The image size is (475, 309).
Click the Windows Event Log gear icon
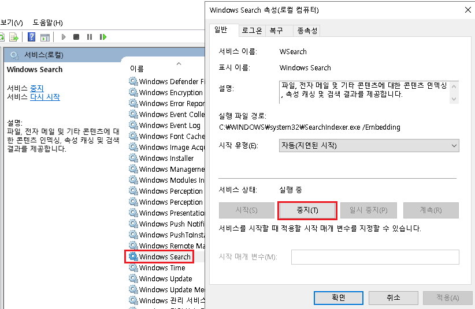(x=133, y=125)
